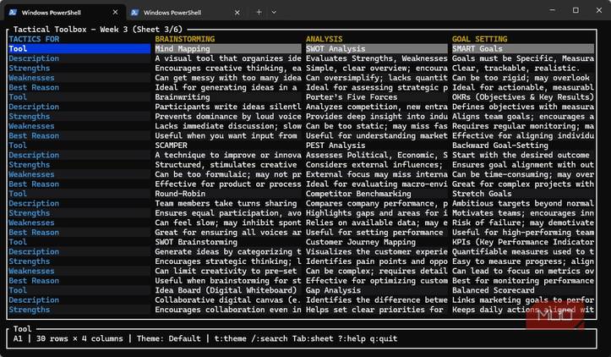Click the '?:help' shortcut hint
This screenshot has height=357, width=611.
click(x=352, y=338)
